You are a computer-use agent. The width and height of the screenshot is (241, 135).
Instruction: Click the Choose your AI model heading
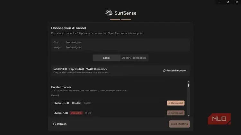tap(68, 28)
